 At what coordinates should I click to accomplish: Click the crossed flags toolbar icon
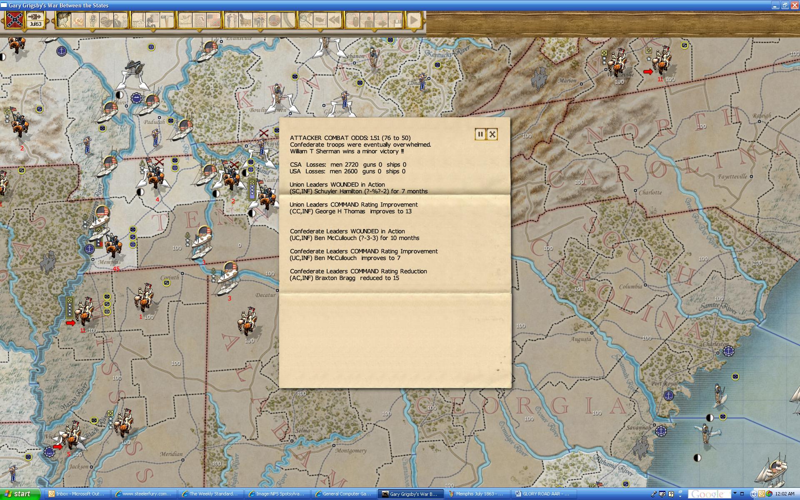[x=214, y=20]
